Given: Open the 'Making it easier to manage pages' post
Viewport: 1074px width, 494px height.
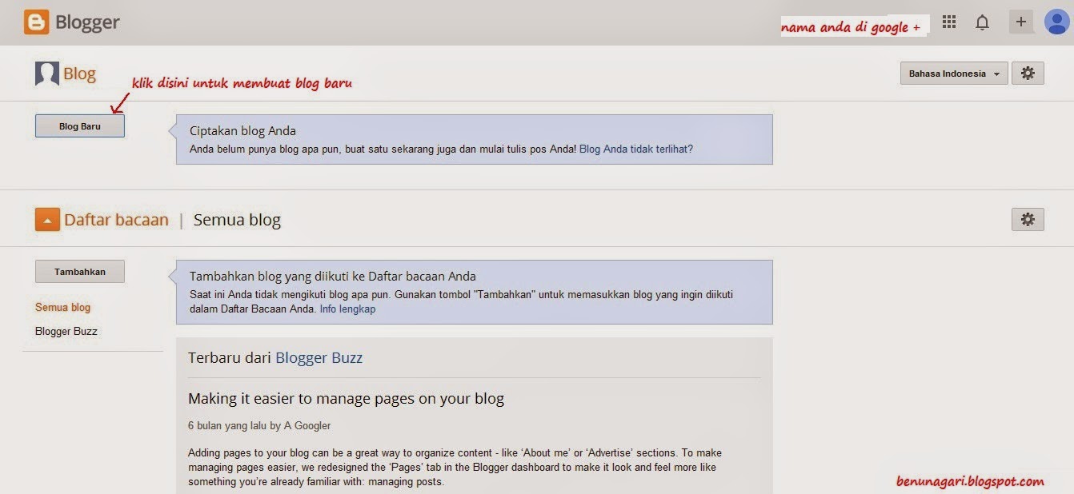Looking at the screenshot, I should click(x=346, y=399).
